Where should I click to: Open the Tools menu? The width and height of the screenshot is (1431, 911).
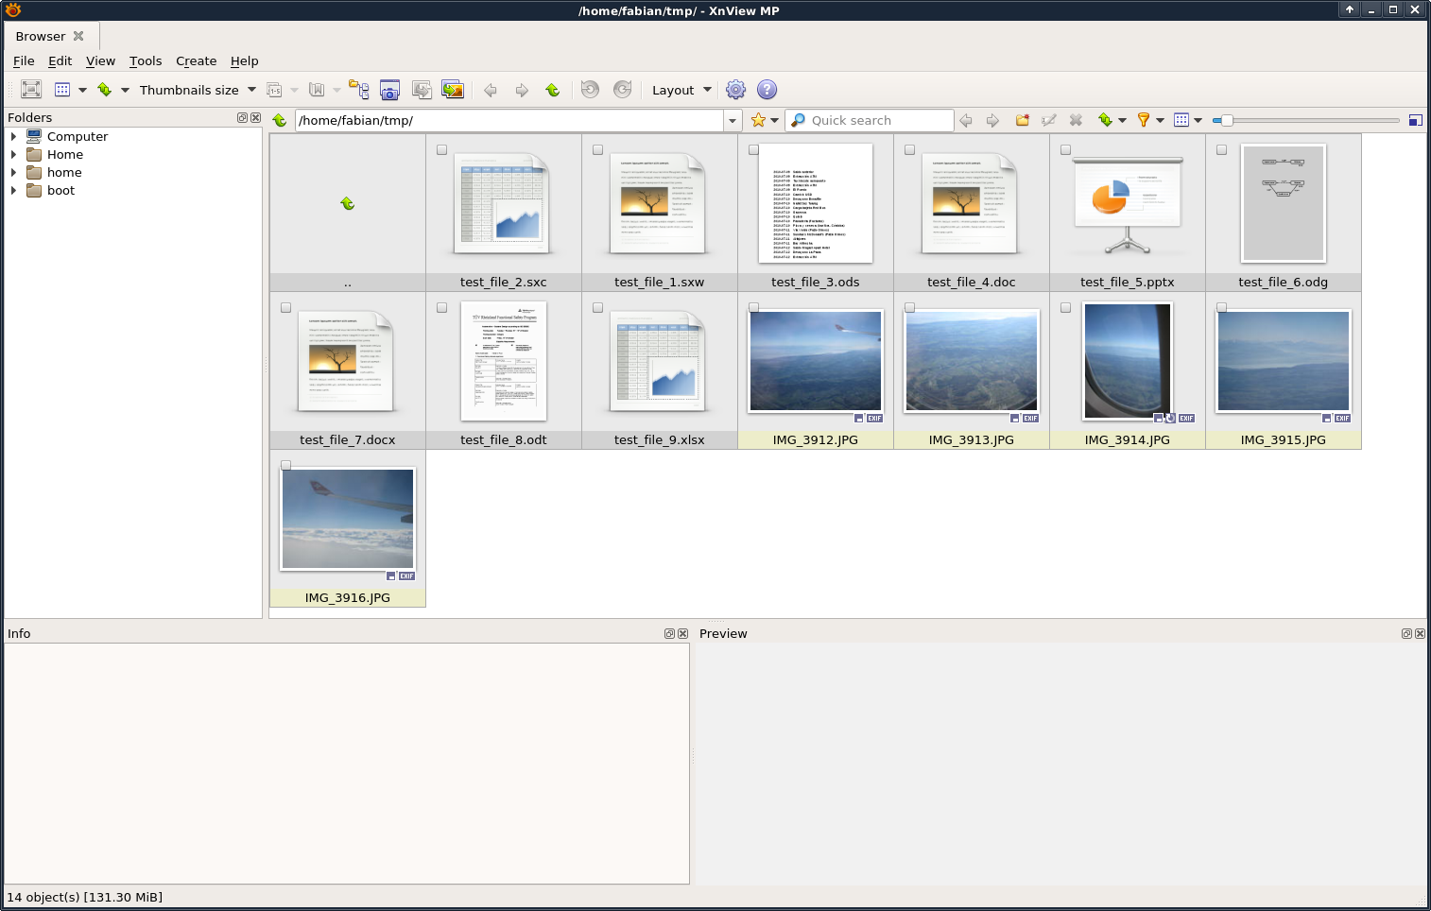146,61
